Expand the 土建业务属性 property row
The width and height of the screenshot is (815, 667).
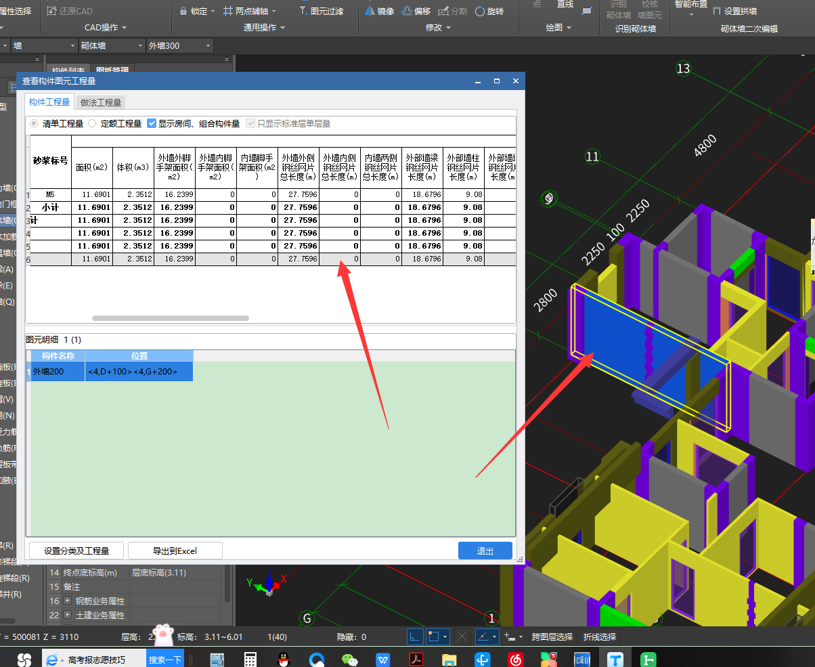click(x=67, y=616)
